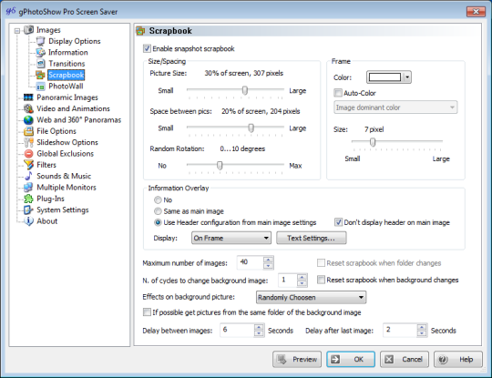Uncheck Don't display header on main image
The image size is (492, 378).
pyautogui.click(x=338, y=222)
